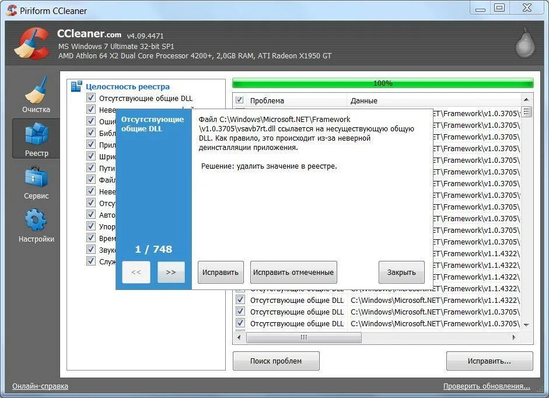Click Исправить in the dialog
This screenshot has height=398, width=549.
(x=221, y=272)
